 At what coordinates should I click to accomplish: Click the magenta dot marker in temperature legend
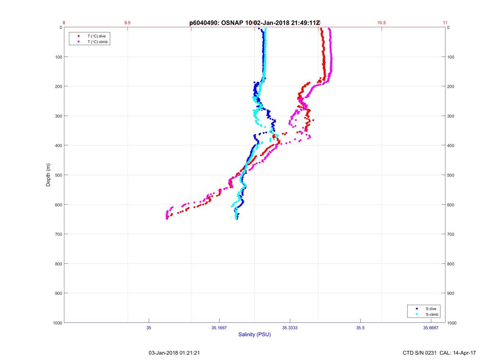coord(78,42)
